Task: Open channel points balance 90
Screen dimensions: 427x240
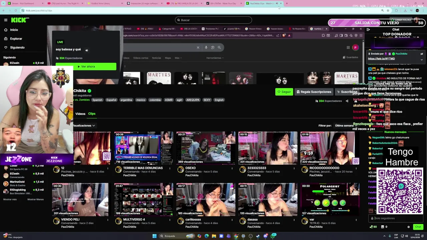Action: (x=373, y=227)
